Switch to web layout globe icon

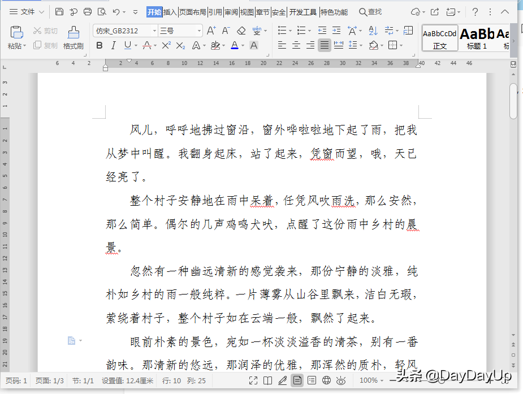pos(326,380)
